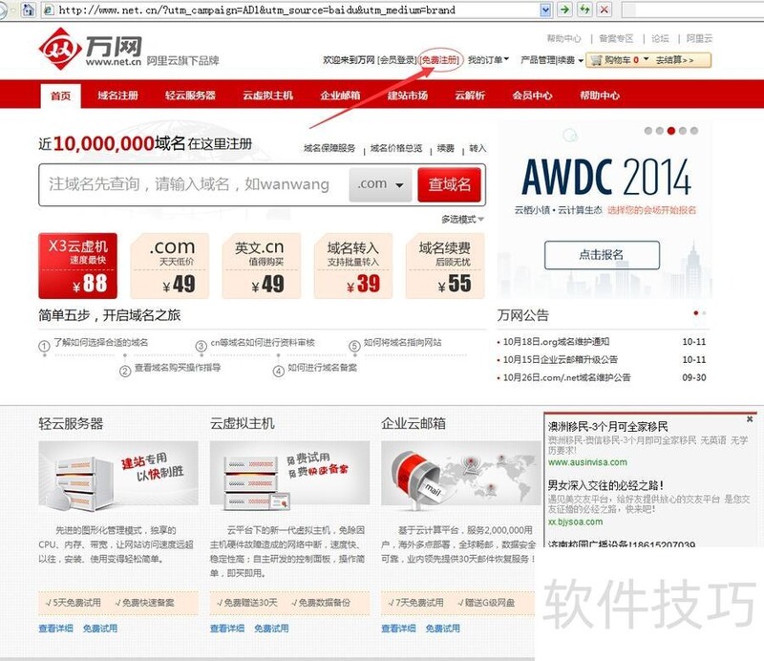764x661 pixels.
Task: Select the active red carousel dot
Action: coord(671,131)
